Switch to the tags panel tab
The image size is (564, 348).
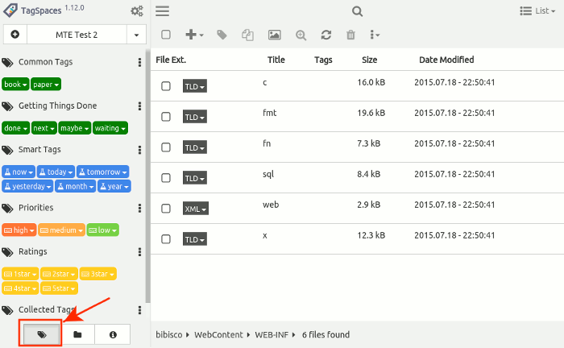coord(41,334)
